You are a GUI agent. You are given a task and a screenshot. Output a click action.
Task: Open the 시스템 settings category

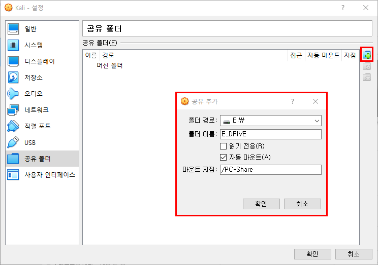pos(42,45)
